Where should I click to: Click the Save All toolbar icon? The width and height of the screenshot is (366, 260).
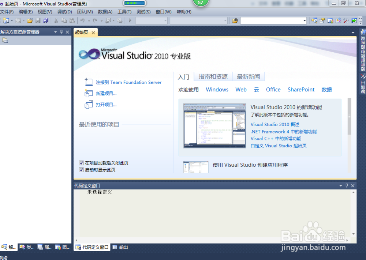pos(46,21)
